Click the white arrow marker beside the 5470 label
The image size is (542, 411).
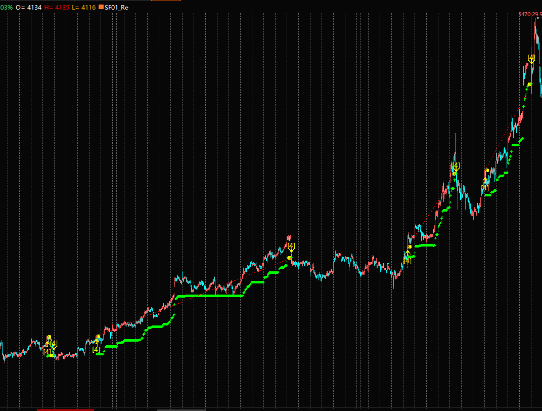pyautogui.click(x=538, y=19)
